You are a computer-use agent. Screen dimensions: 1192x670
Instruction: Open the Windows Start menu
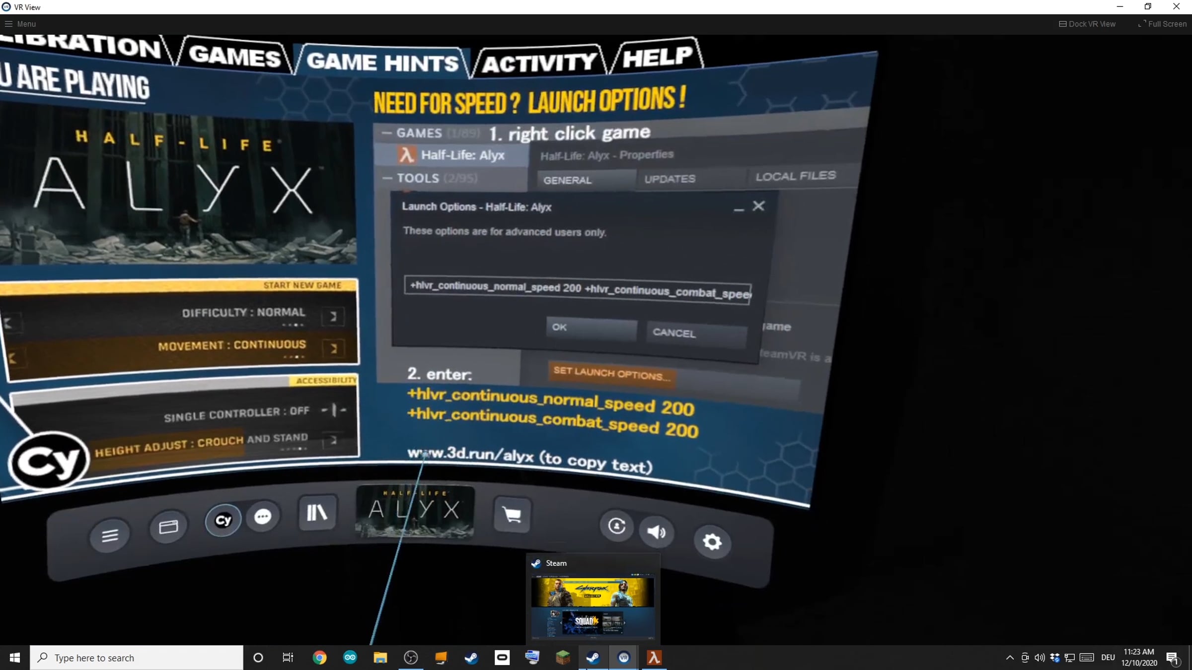click(x=15, y=658)
